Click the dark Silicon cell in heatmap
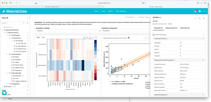The width and height of the screenshot is (211, 102). 83,65
